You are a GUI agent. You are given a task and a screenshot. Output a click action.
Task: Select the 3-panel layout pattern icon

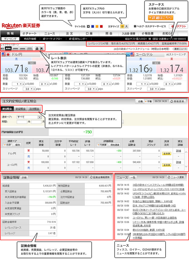pyautogui.click(x=8, y=49)
